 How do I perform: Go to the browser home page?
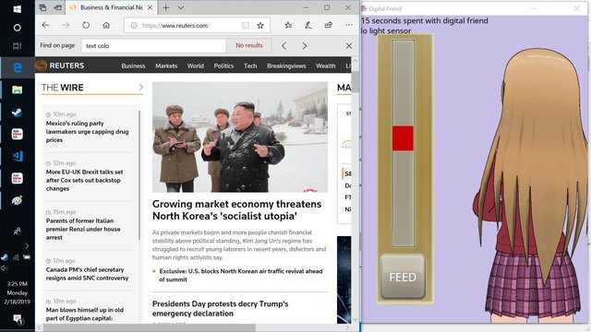(x=106, y=25)
